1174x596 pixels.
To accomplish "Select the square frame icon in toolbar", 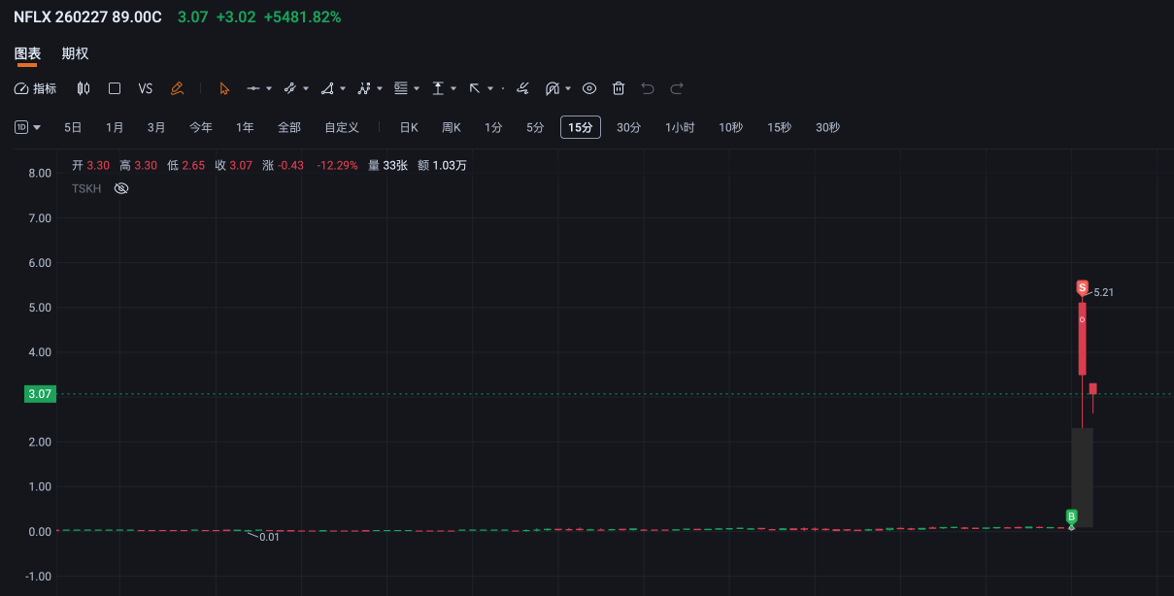I will [x=115, y=88].
